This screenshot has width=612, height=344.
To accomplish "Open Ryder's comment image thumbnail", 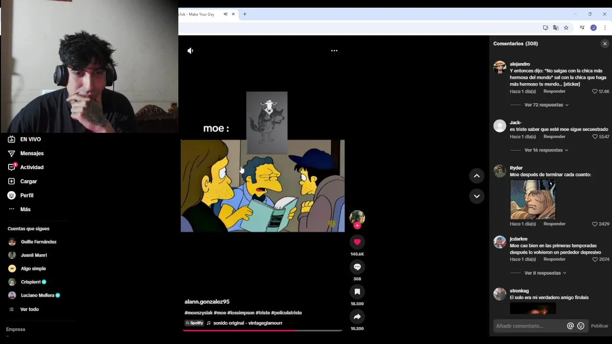I will coord(533,200).
